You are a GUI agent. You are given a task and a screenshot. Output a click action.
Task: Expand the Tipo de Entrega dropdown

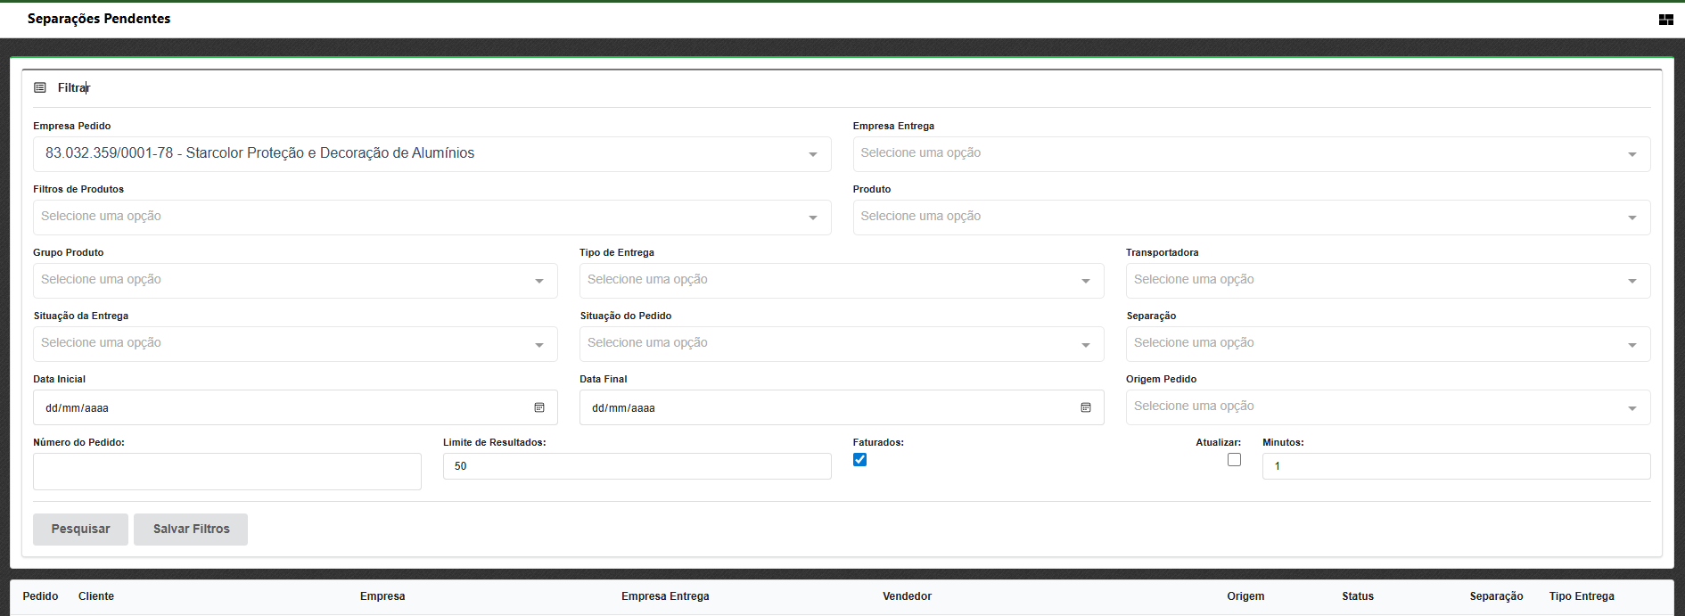(x=841, y=281)
